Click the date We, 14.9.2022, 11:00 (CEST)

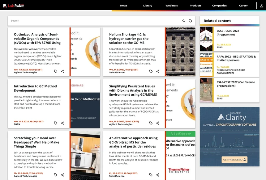124,70
